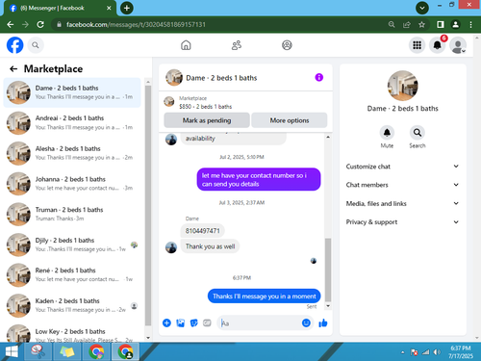Click the 'Thank you as well' message
This screenshot has height=361, width=481.
(x=210, y=246)
